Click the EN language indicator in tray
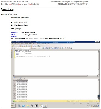The width and height of the screenshot is (101, 109). [x=88, y=106]
